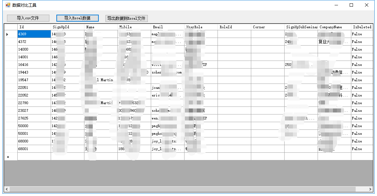Click the empty Id cell in the new row
This screenshot has width=377, height=196.
click(x=34, y=157)
